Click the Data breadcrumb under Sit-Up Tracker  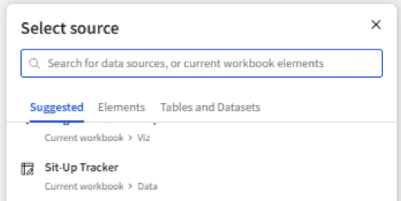pyautogui.click(x=148, y=186)
